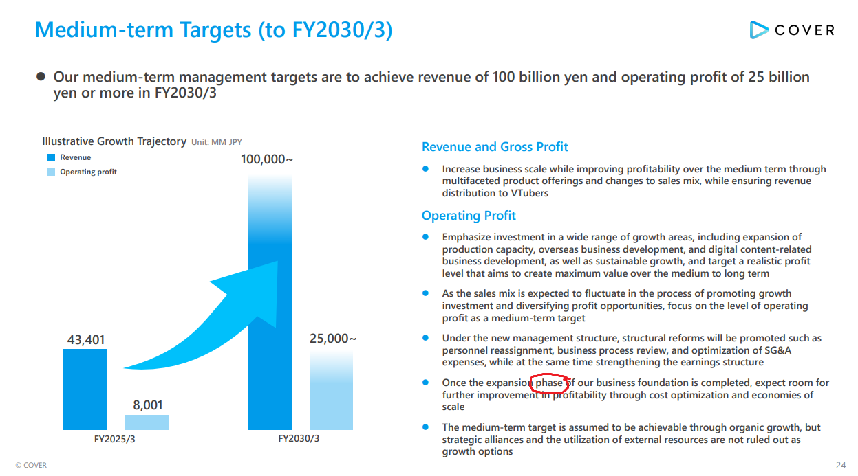The width and height of the screenshot is (858, 476).
Task: Click the 'FY2030/3' axis label
Action: point(299,438)
